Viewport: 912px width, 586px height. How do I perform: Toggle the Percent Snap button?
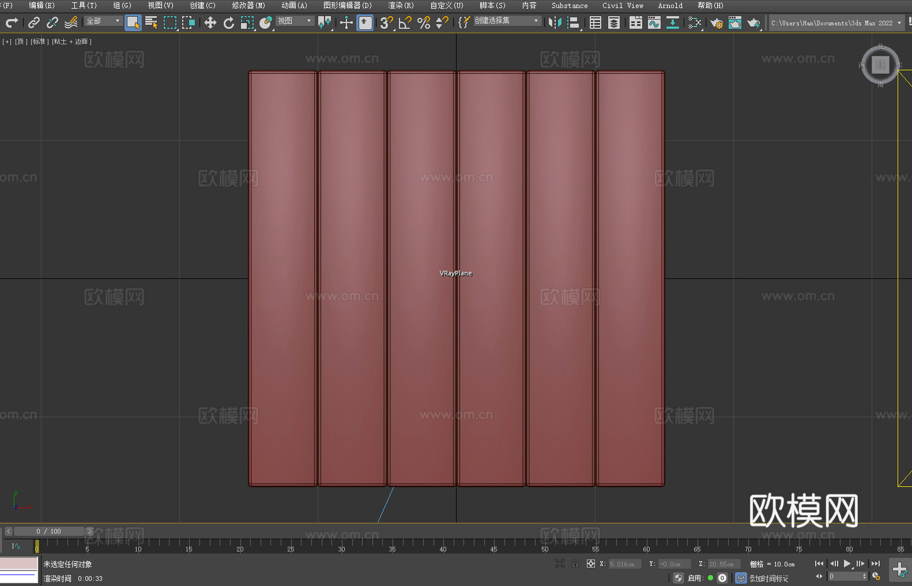point(424,22)
